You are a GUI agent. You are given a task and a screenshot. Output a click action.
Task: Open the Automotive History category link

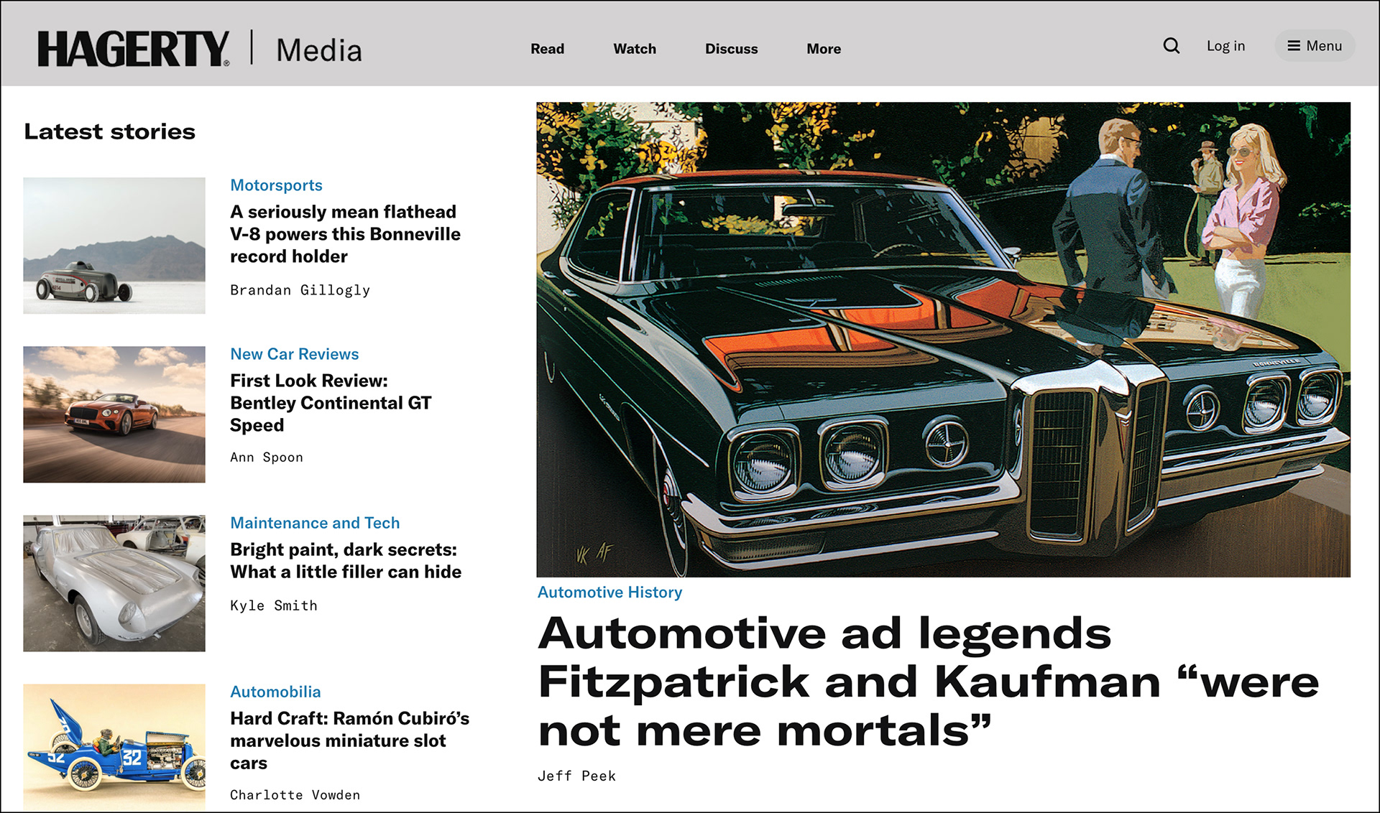609,593
